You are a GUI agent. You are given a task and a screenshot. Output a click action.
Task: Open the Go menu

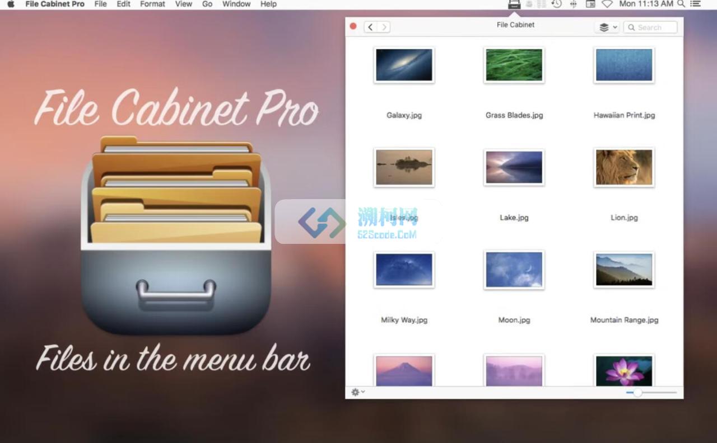point(207,4)
